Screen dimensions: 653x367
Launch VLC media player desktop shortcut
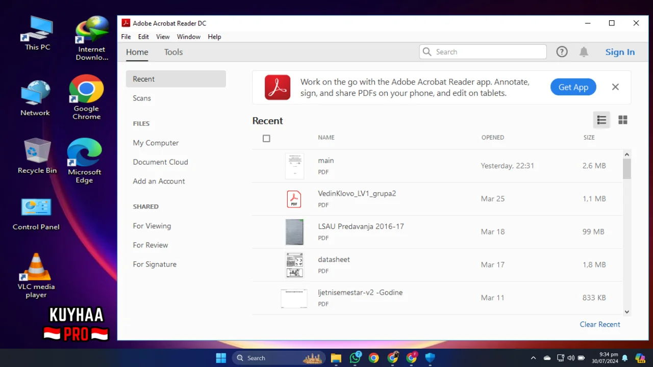tap(36, 276)
